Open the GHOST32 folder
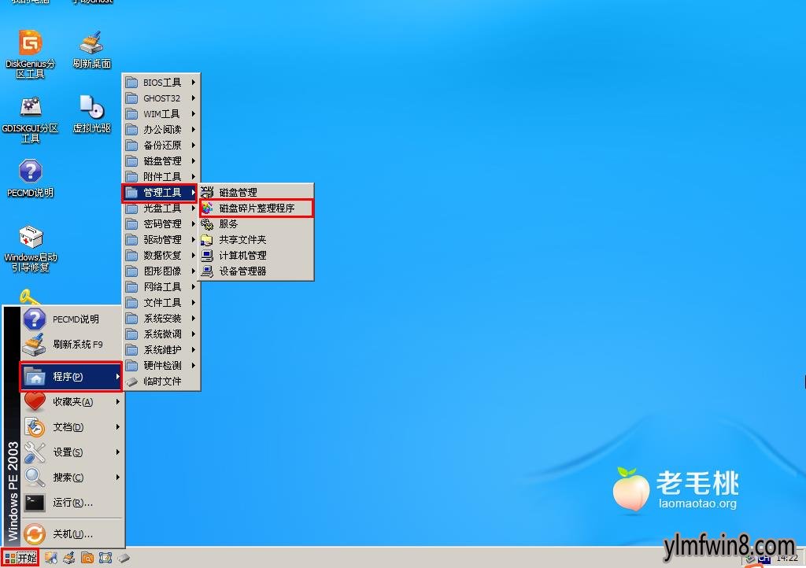This screenshot has width=806, height=568. [161, 98]
